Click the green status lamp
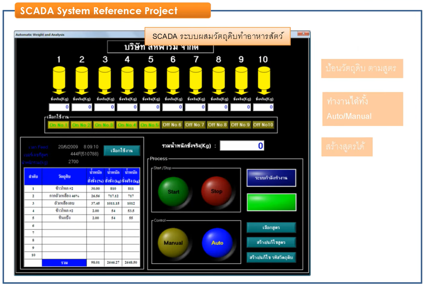The image size is (423, 284). pos(271,202)
